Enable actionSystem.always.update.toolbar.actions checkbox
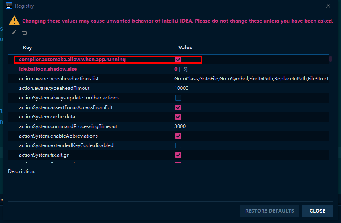This screenshot has width=341, height=223. [x=178, y=98]
